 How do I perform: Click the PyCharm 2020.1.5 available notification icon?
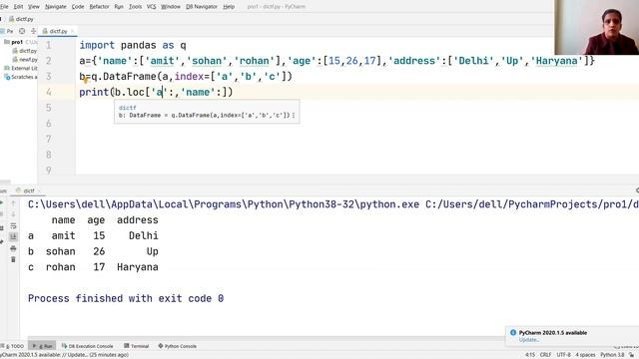point(513,332)
